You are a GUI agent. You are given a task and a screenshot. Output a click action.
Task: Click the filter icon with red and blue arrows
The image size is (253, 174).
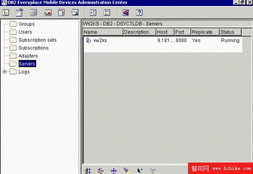pos(101,171)
